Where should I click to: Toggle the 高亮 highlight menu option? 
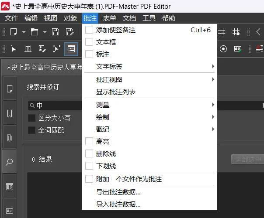(103, 142)
